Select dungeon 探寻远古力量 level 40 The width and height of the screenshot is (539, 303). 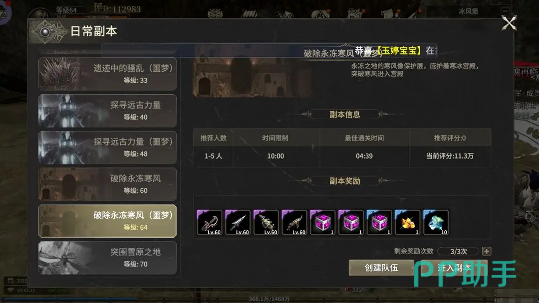108,111
